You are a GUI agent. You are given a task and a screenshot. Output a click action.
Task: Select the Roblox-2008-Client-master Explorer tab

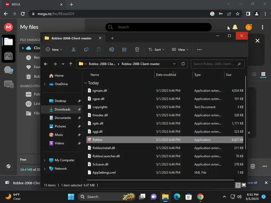71,38
